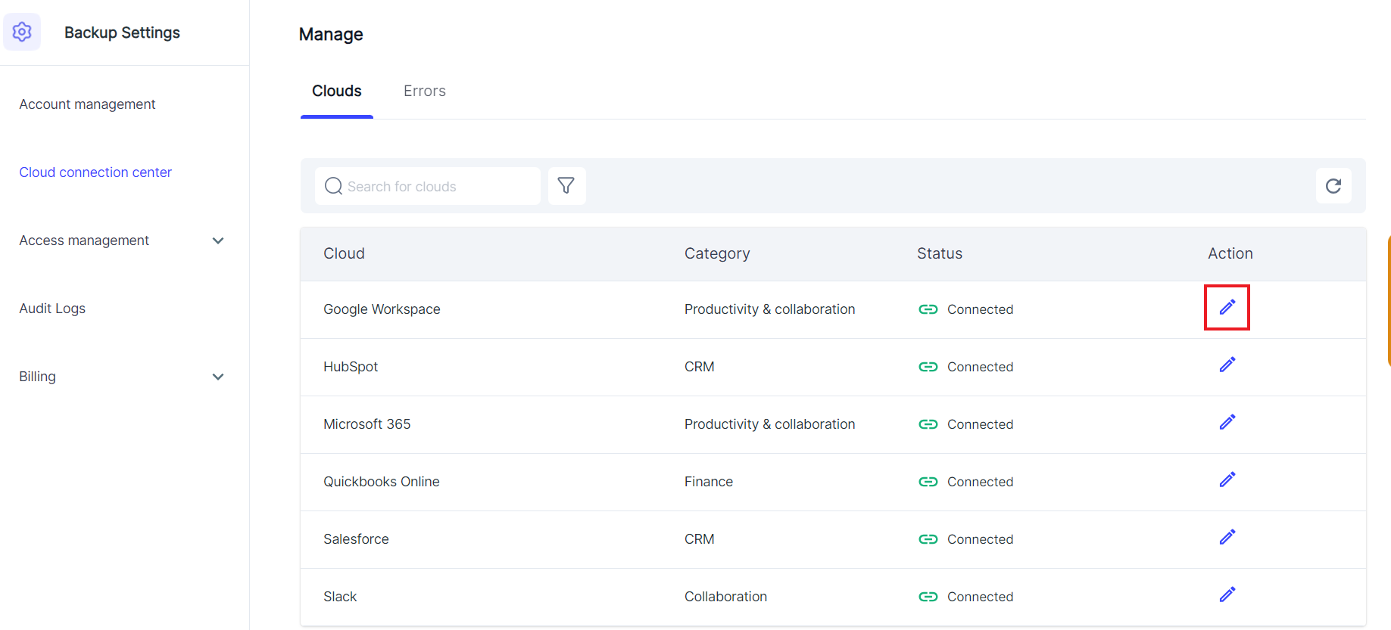This screenshot has height=630, width=1391.
Task: Focus the Search for clouds field
Action: (435, 186)
